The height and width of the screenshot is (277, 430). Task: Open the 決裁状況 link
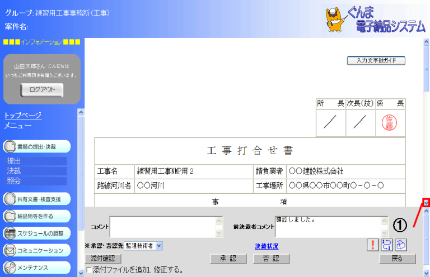267,246
